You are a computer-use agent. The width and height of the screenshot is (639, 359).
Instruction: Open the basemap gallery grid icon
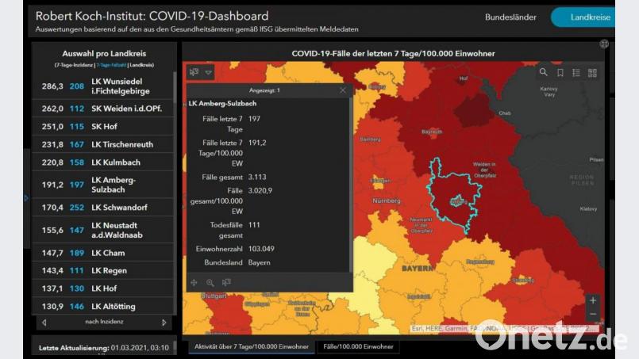592,73
